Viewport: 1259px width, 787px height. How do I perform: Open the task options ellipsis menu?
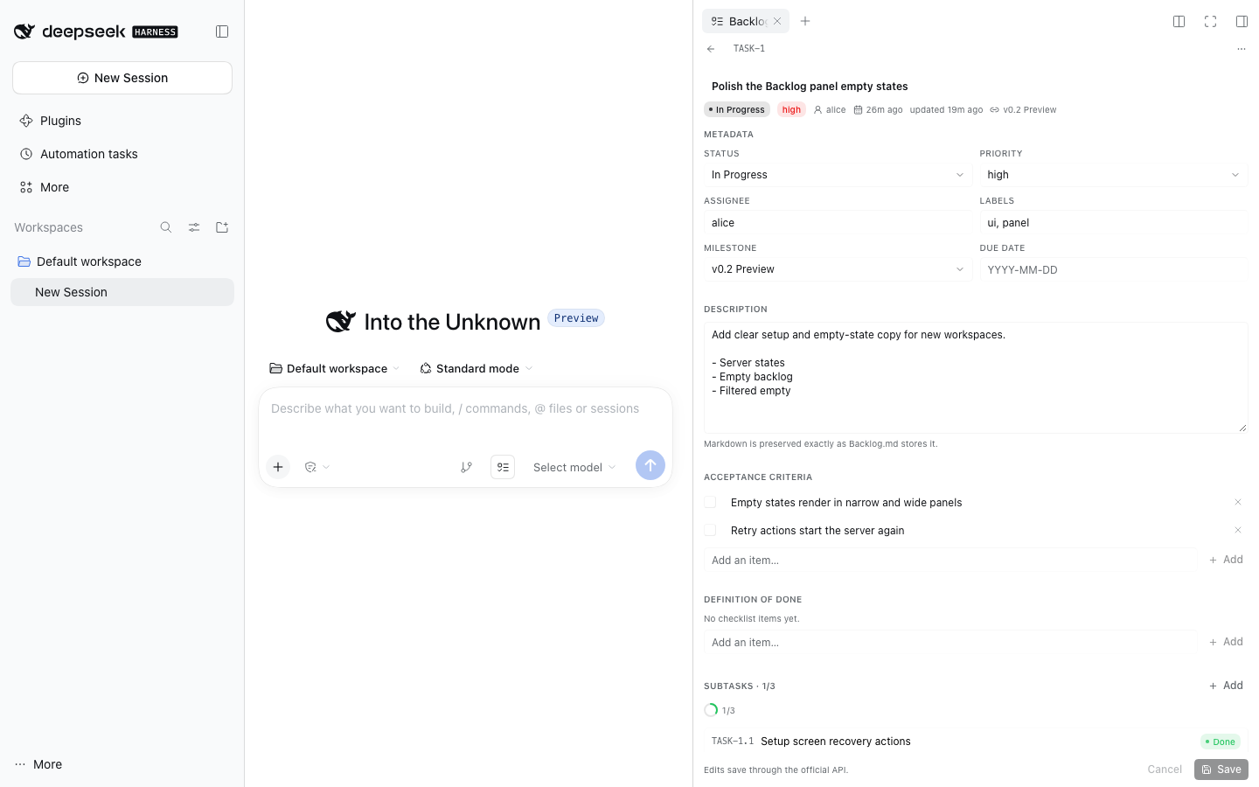1241,49
